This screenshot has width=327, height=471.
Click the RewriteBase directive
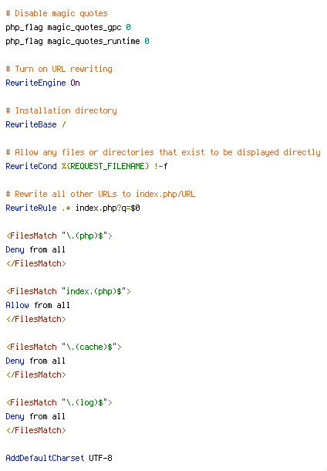pyautogui.click(x=31, y=124)
